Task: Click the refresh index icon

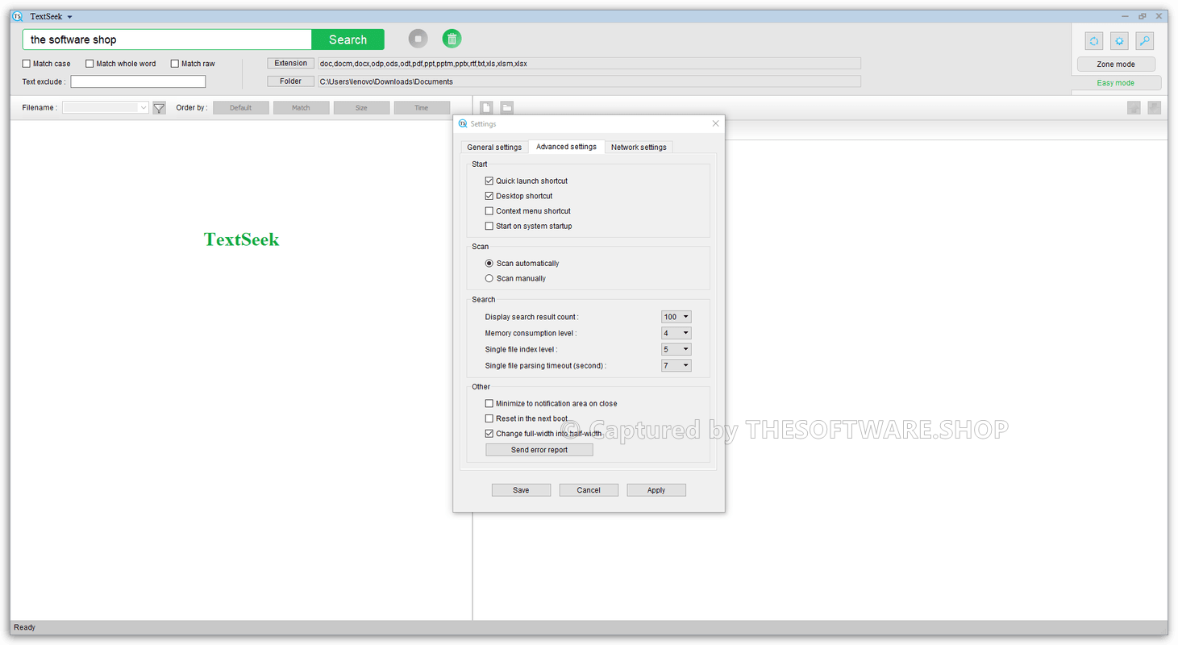Action: [1093, 41]
